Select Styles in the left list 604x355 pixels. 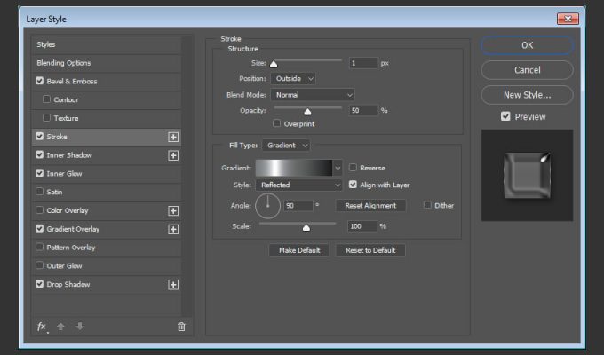pos(106,44)
